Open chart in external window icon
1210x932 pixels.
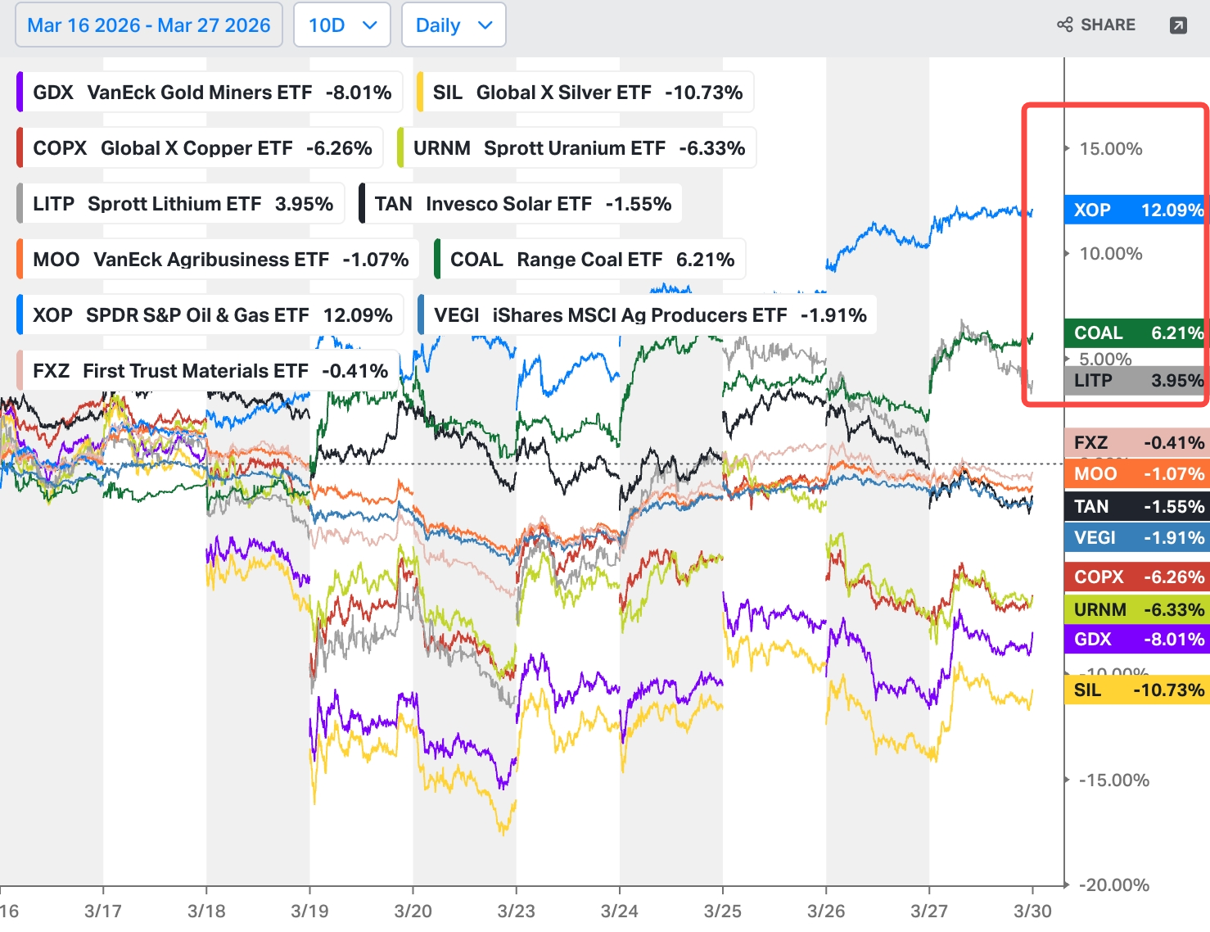1178,25
